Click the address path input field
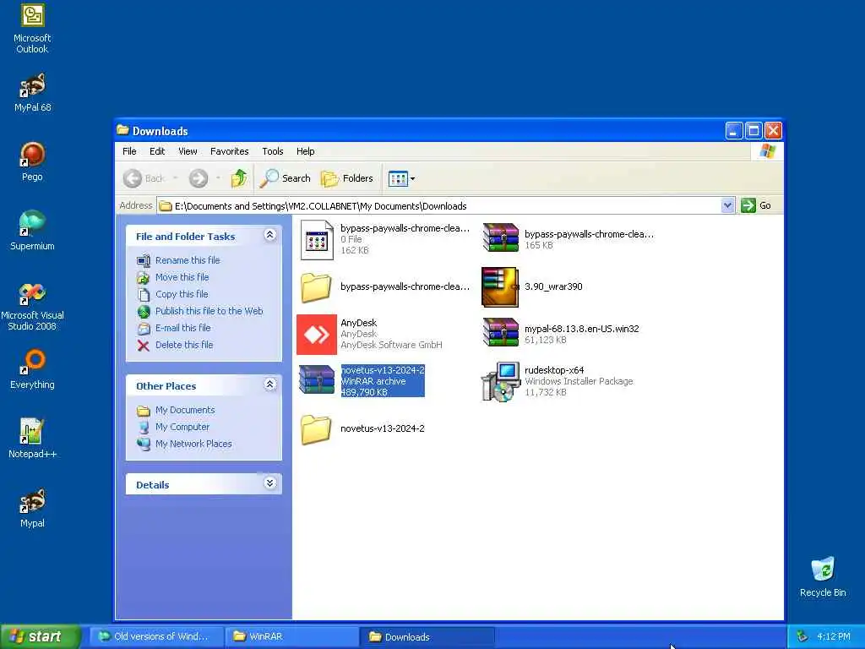 [x=439, y=206]
